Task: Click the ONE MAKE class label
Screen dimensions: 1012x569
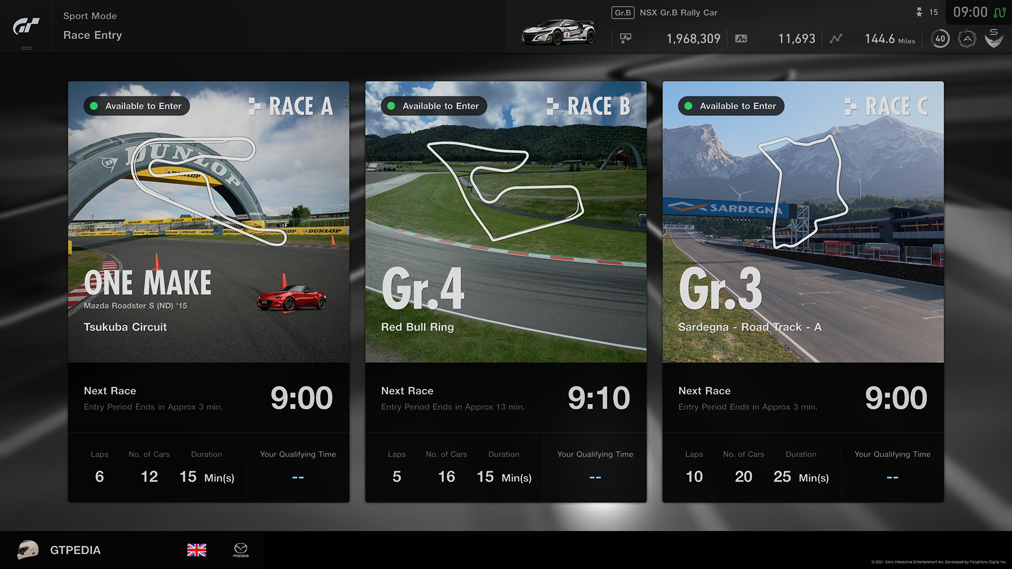Action: (x=148, y=283)
